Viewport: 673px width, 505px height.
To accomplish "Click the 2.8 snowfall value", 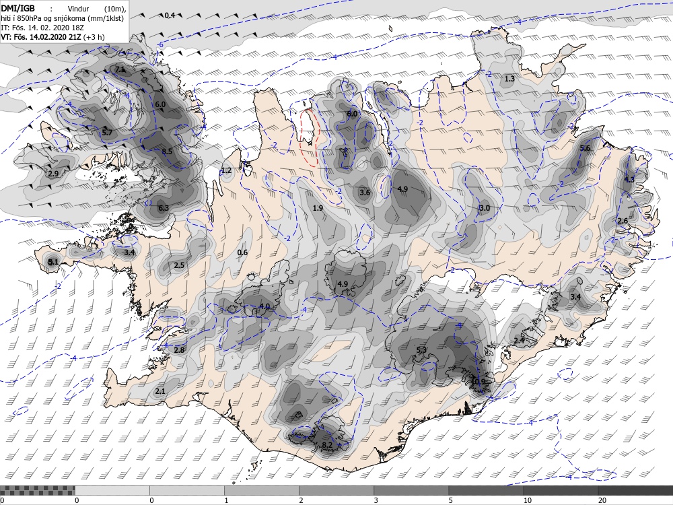I will [x=179, y=350].
